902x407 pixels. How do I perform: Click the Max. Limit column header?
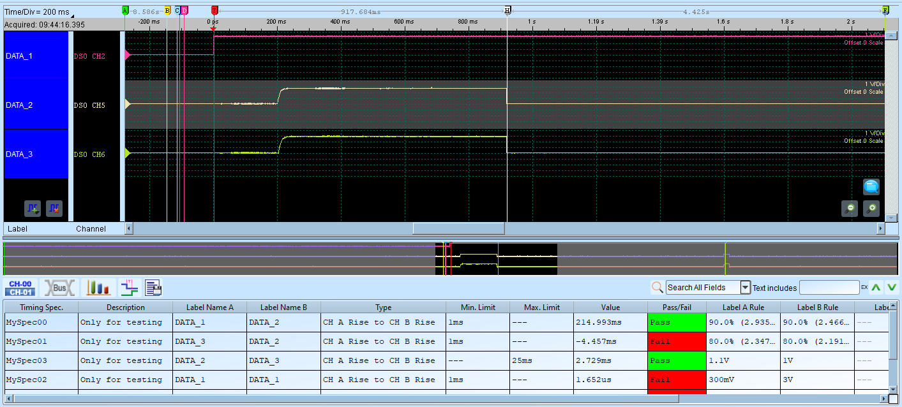pos(541,307)
